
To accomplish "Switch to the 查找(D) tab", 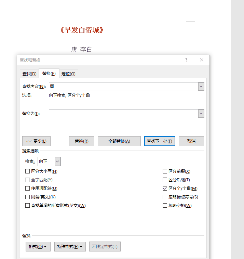I will click(x=29, y=74).
